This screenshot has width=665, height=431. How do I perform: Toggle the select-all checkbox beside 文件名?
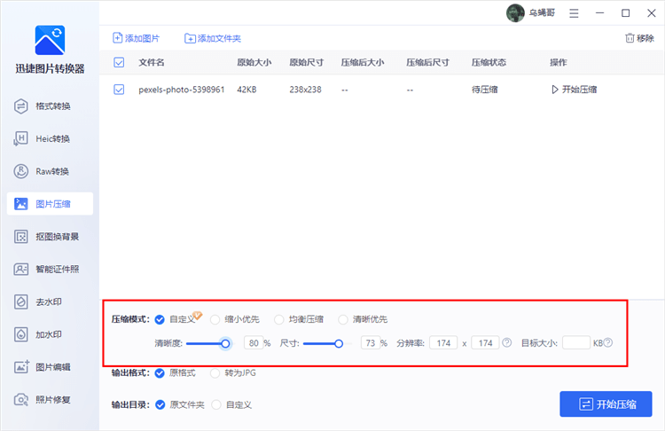point(119,62)
